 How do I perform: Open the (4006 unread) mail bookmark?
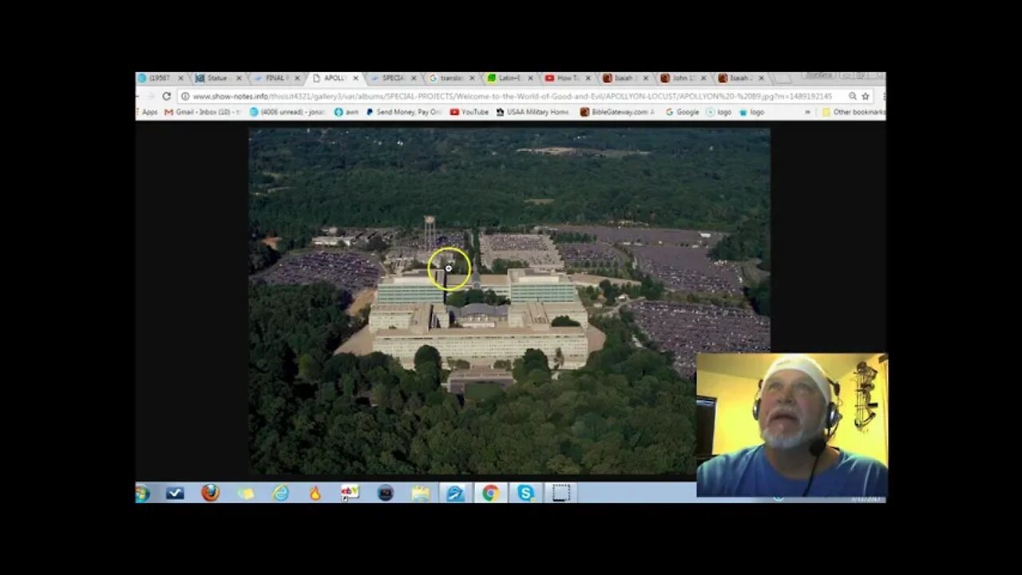click(287, 113)
